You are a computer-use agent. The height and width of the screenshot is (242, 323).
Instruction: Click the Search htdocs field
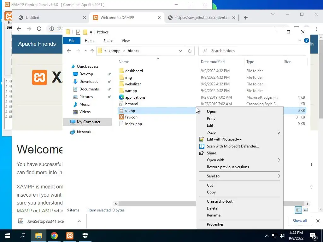click(252, 51)
